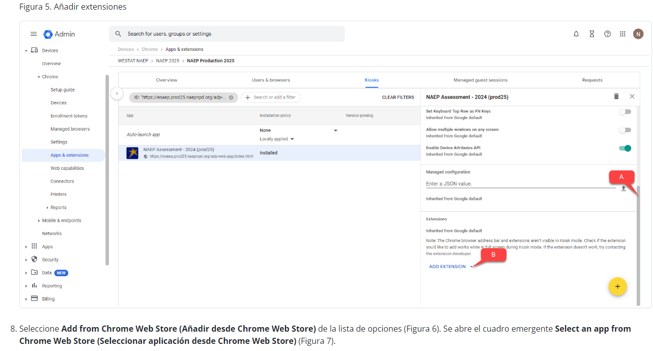Expand the Reports tree item
The image size is (653, 351).
pyautogui.click(x=47, y=208)
